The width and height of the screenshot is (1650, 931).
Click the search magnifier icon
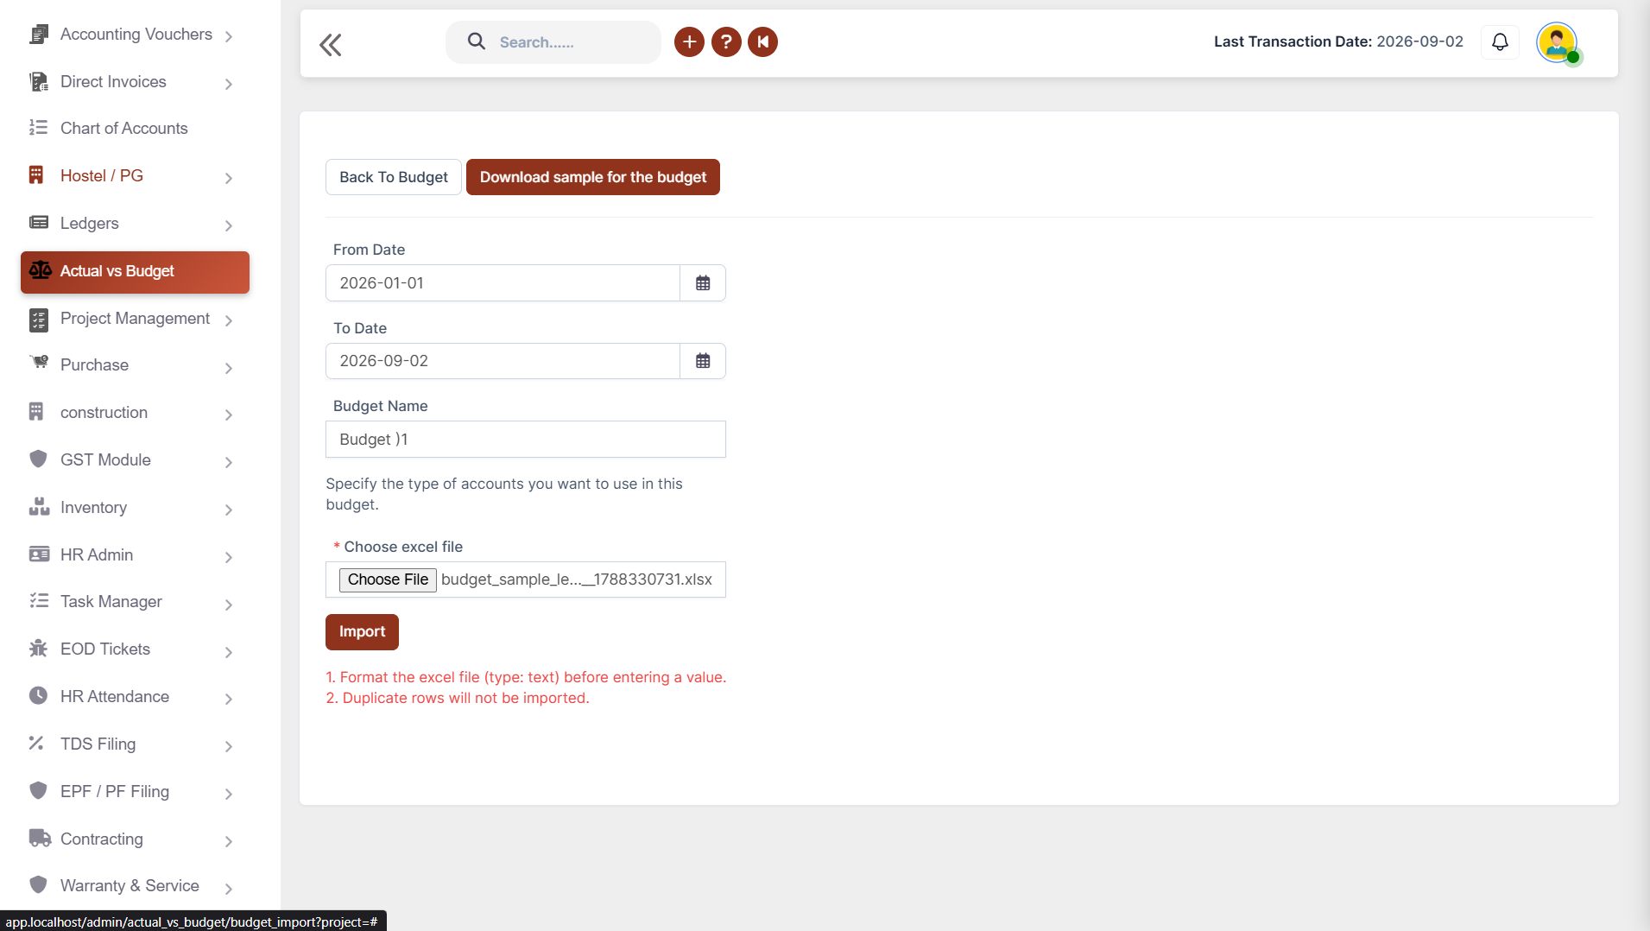[476, 41]
